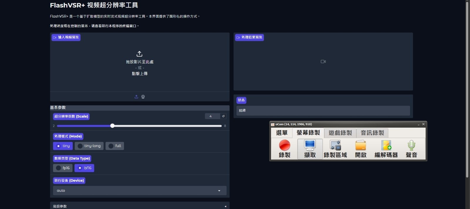Click the Scale number input field
The height and width of the screenshot is (209, 470).
[212, 116]
